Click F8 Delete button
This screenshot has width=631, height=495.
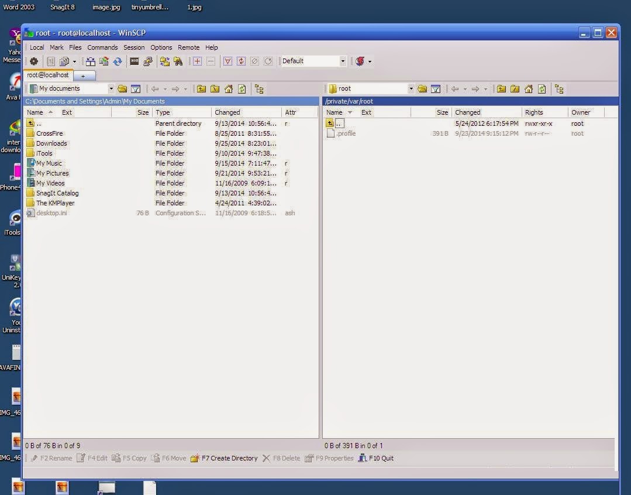tap(281, 458)
